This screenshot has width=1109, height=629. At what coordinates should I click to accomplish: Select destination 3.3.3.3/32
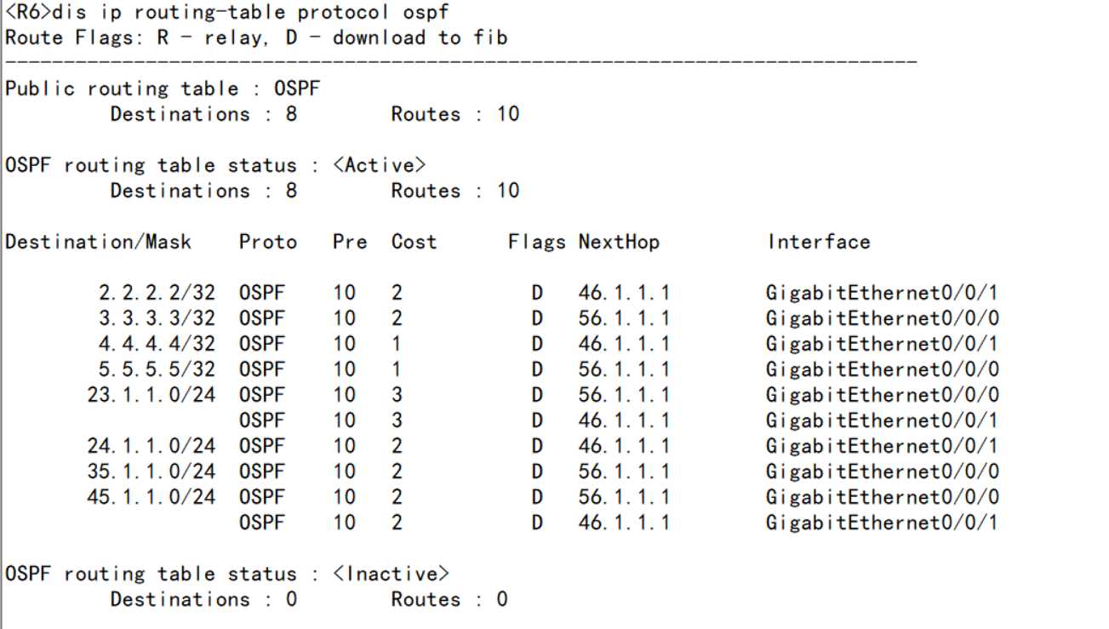[157, 319]
